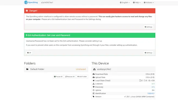Click the Danger exclamation icon

click(x=27, y=11)
